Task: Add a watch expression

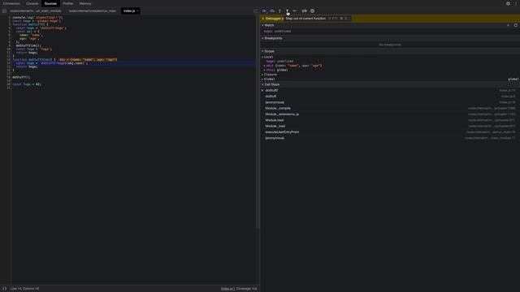Action: coord(508,25)
